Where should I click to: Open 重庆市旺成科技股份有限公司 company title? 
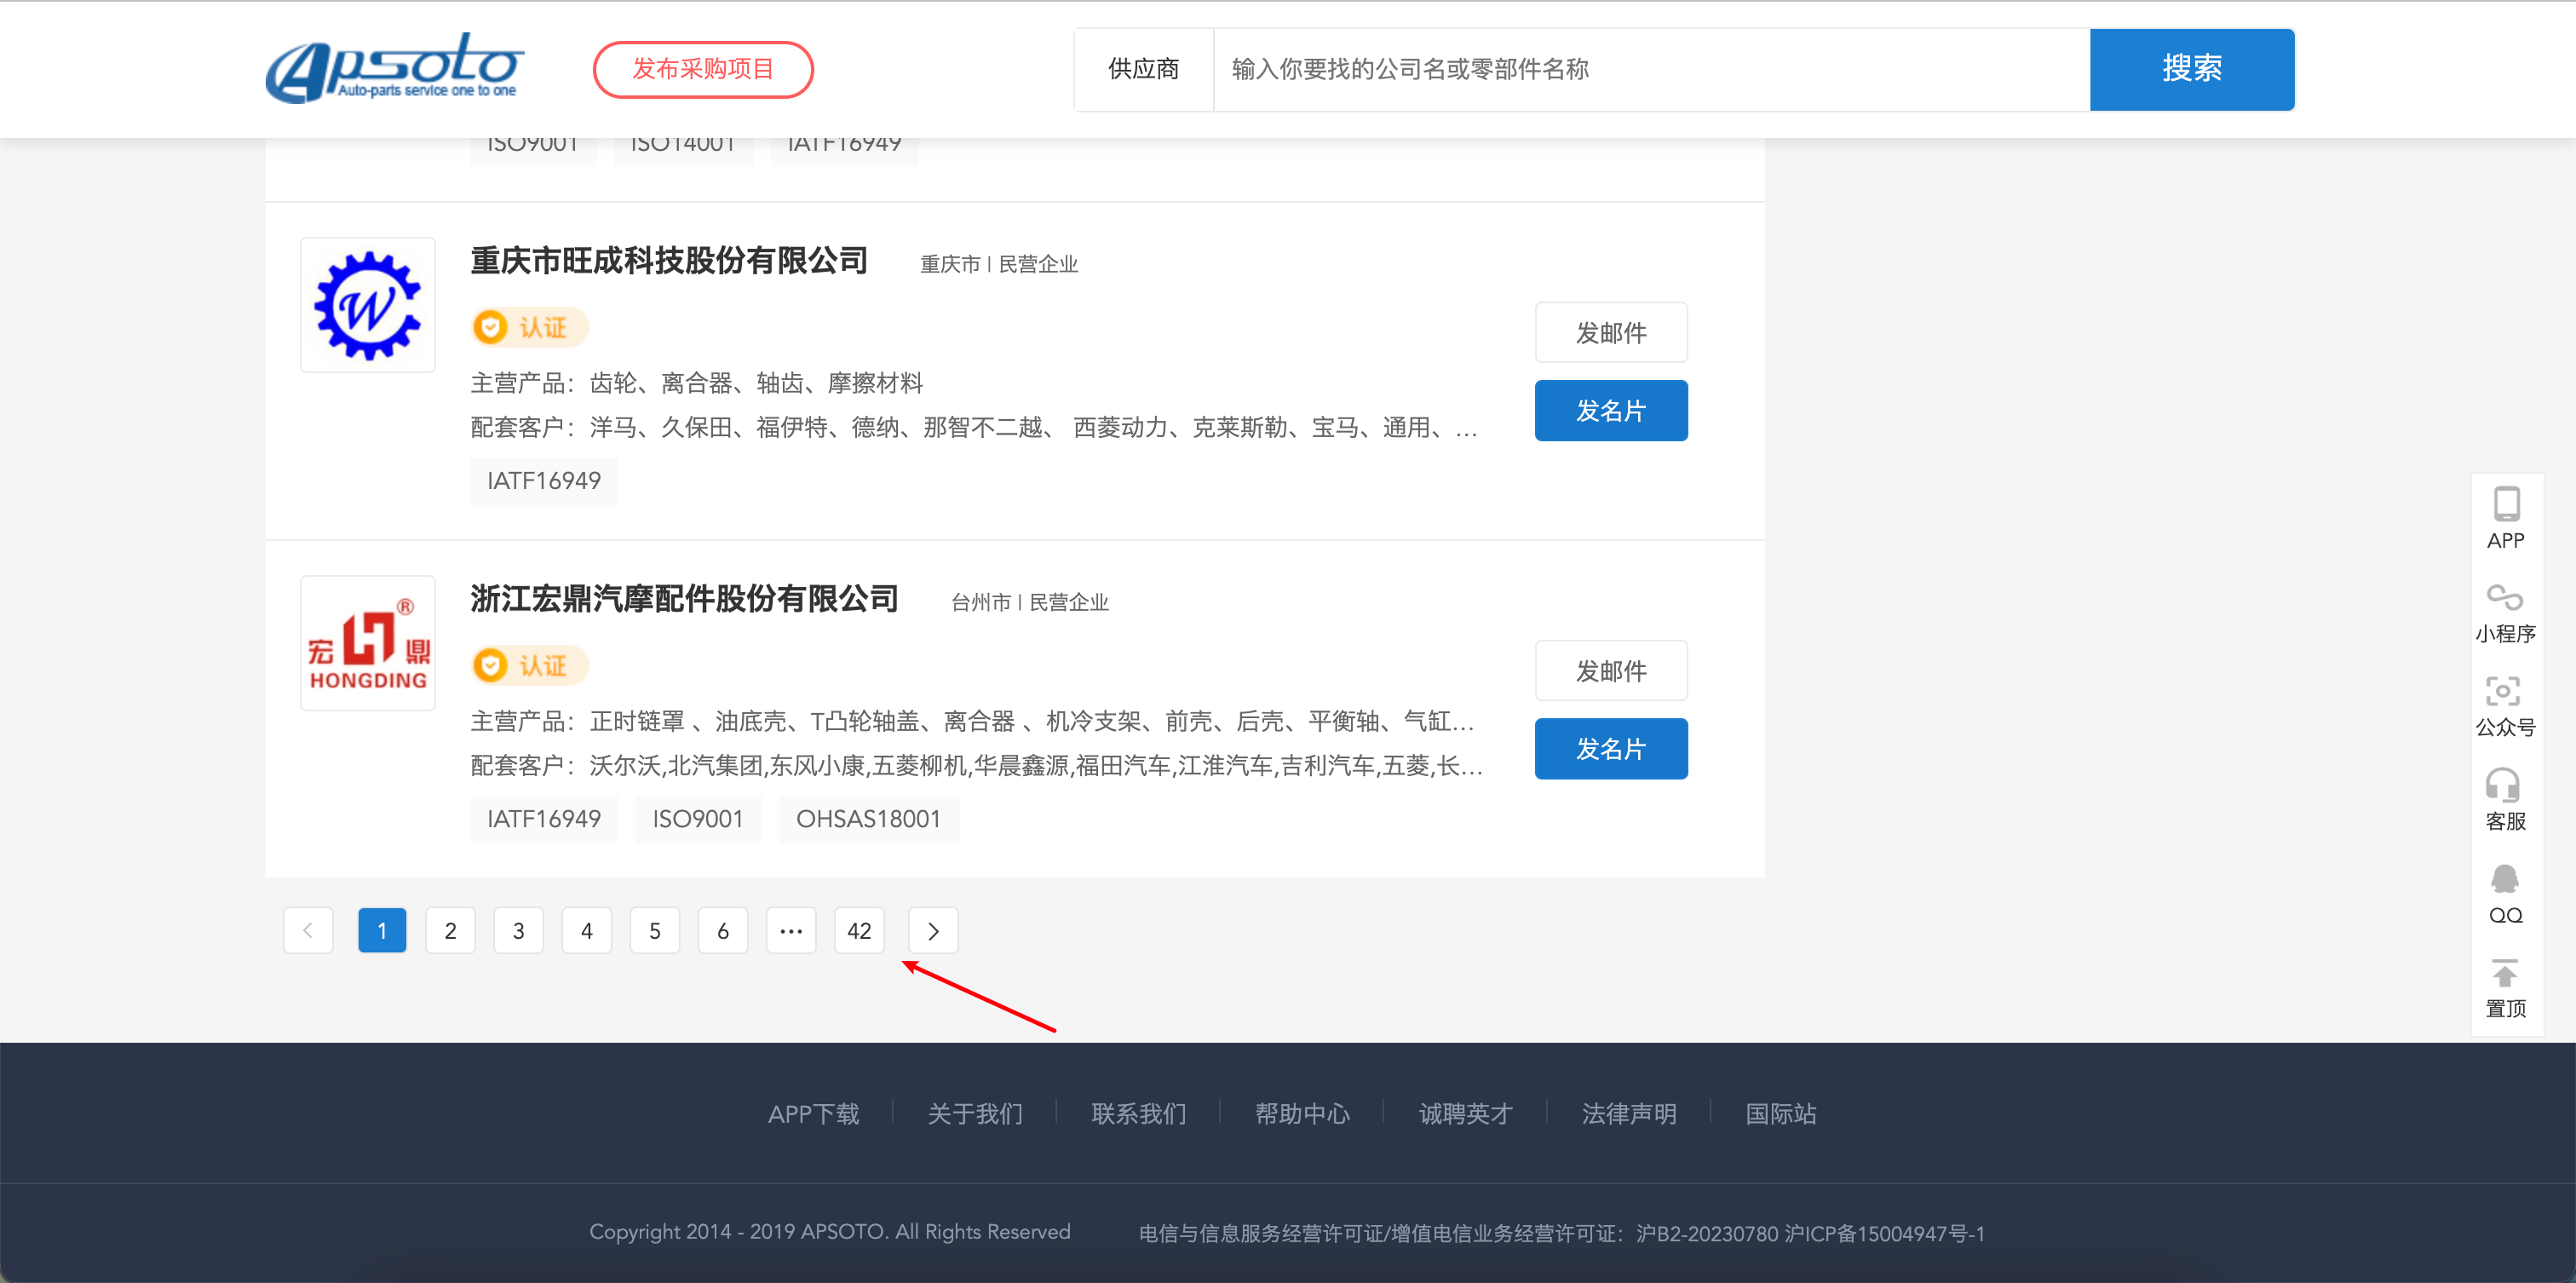pyautogui.click(x=669, y=261)
